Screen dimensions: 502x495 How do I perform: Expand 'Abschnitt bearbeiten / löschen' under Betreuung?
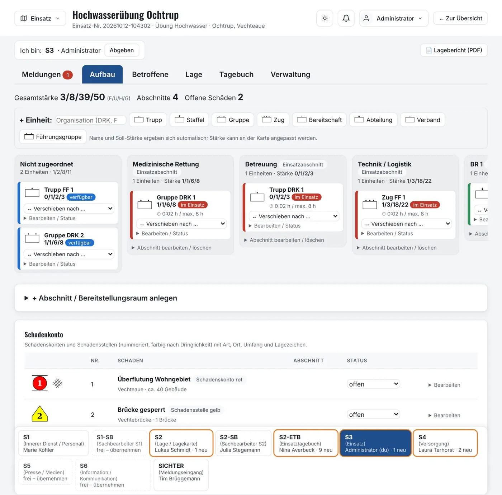click(284, 240)
